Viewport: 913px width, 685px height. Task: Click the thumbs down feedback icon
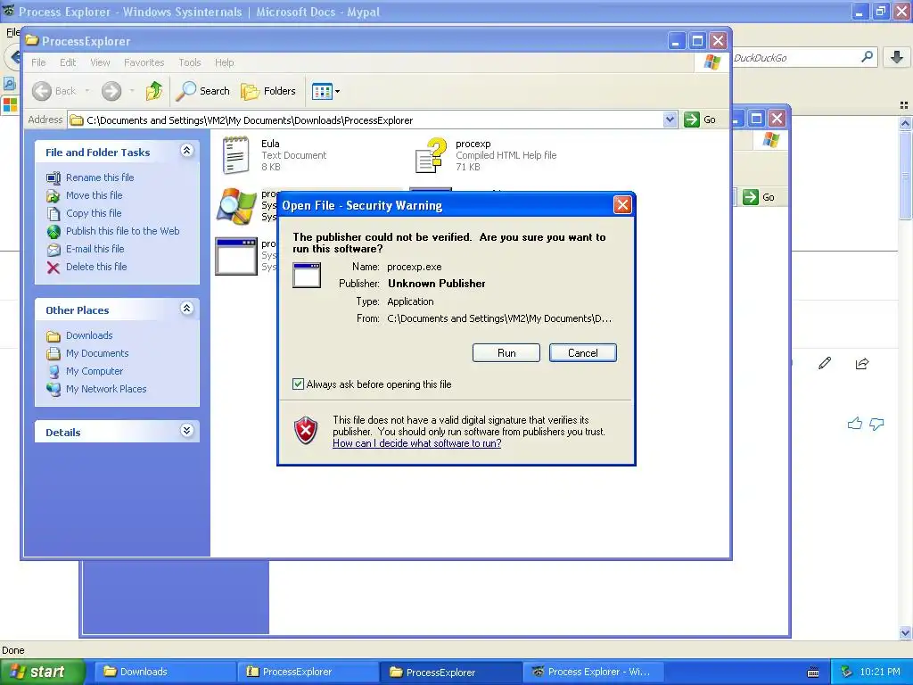click(876, 424)
